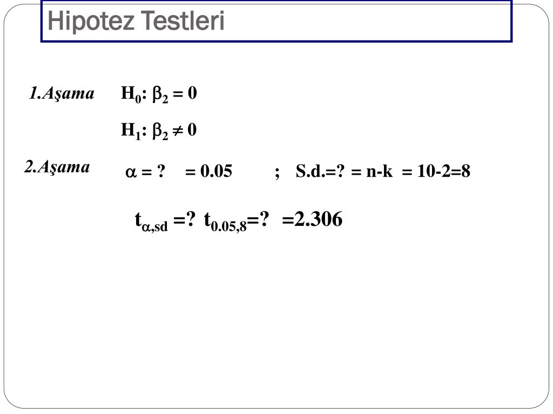Click the alternative hypothesis H1: β2 ≠ 0
The width and height of the screenshot is (553, 414).
point(159,130)
